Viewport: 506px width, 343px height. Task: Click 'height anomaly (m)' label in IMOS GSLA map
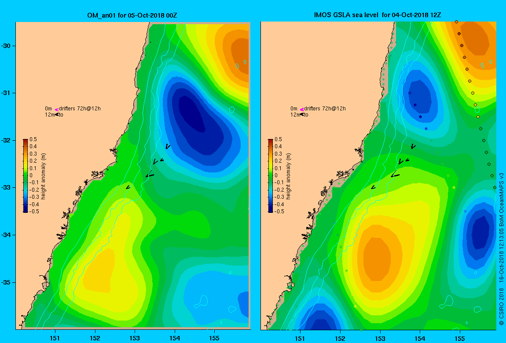pyautogui.click(x=289, y=176)
